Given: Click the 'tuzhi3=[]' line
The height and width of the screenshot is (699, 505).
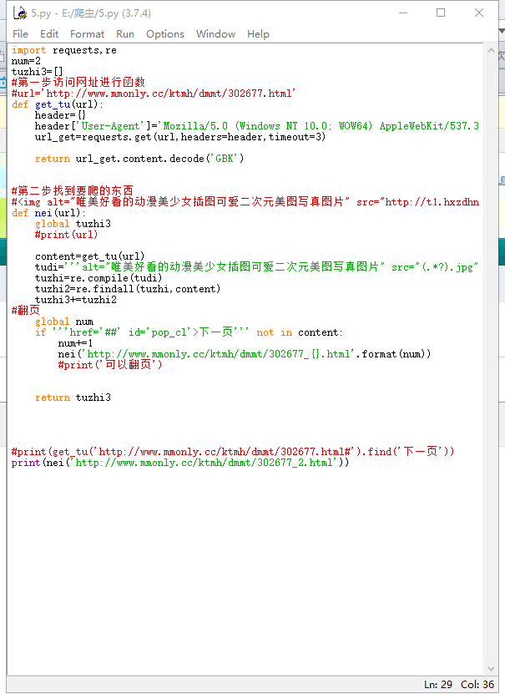Looking at the screenshot, I should tap(37, 72).
